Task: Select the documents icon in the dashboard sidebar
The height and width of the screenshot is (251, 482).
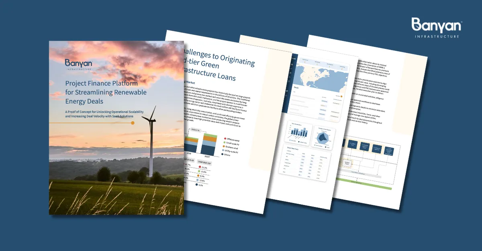Action: click(x=290, y=72)
